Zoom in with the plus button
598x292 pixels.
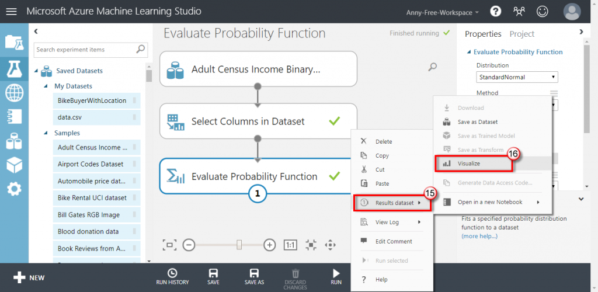point(270,245)
